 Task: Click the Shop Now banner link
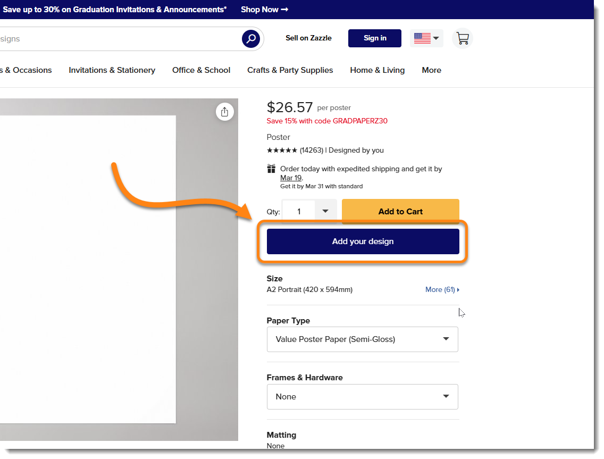click(264, 10)
